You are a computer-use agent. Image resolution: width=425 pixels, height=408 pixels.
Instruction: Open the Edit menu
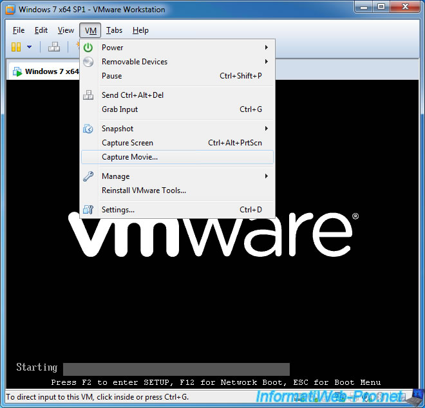[41, 30]
